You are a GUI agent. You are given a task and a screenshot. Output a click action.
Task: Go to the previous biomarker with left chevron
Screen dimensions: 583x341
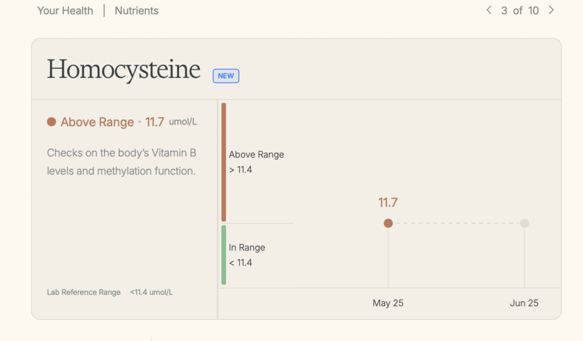[488, 10]
